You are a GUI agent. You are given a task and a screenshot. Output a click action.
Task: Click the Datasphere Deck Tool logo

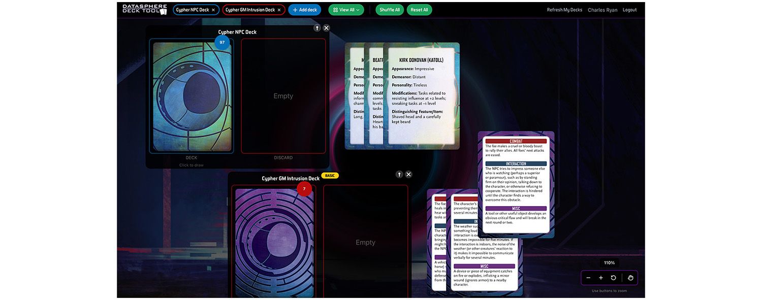click(x=145, y=9)
